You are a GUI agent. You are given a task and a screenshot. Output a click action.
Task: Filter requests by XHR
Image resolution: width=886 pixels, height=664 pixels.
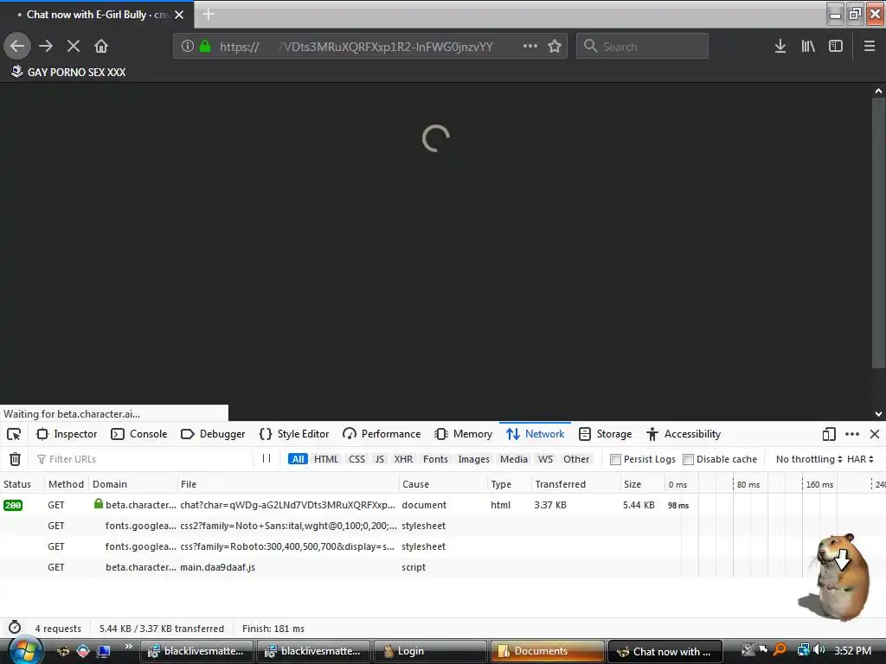[403, 459]
